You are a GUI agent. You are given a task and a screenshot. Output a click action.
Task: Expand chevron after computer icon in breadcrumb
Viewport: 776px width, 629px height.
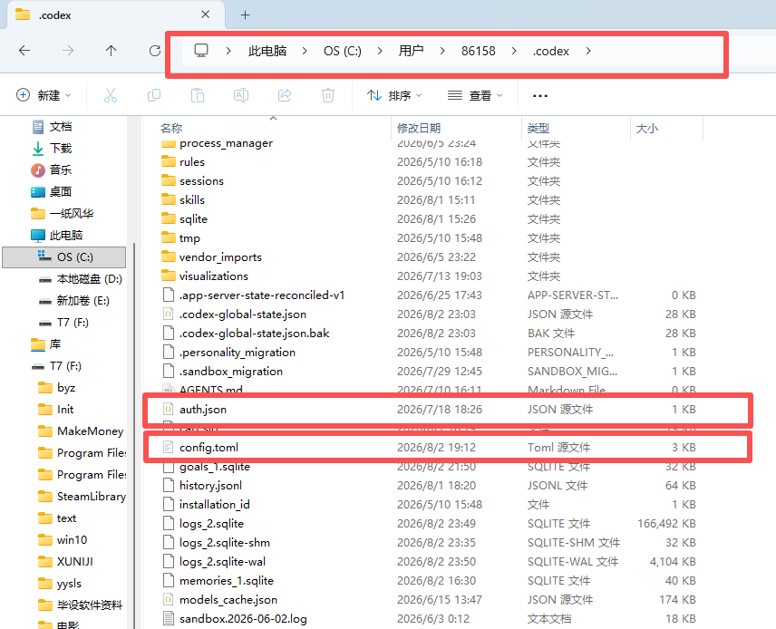(x=228, y=51)
